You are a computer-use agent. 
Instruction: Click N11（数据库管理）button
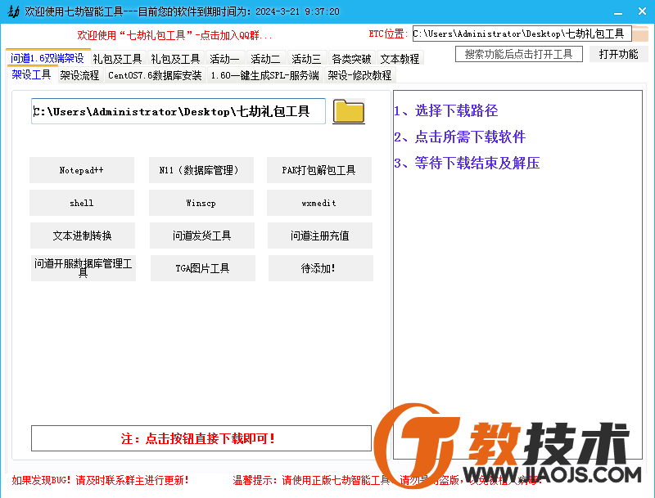201,170
